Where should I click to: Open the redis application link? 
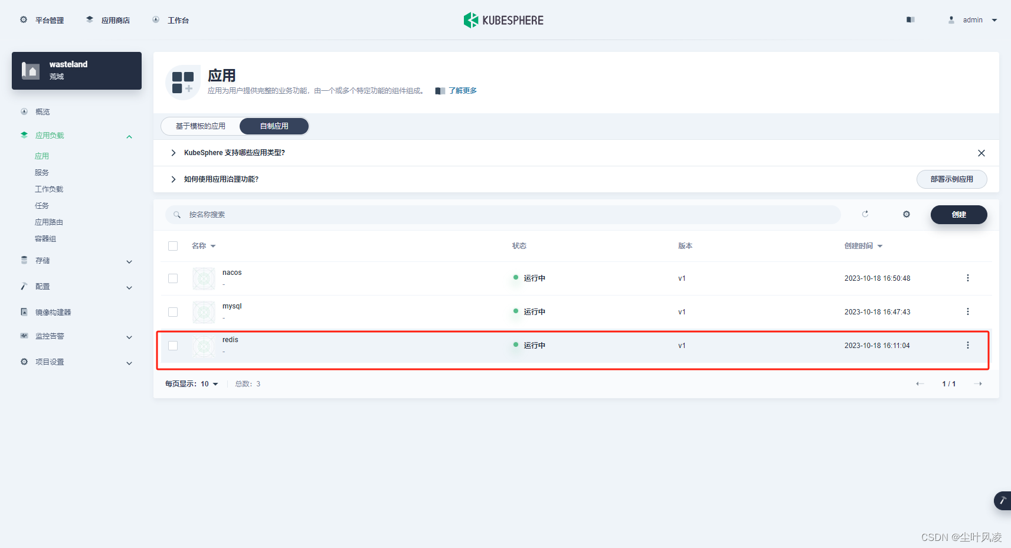(x=230, y=340)
